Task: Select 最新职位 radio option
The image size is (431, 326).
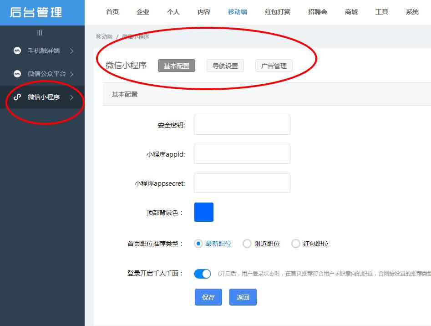Action: 198,244
